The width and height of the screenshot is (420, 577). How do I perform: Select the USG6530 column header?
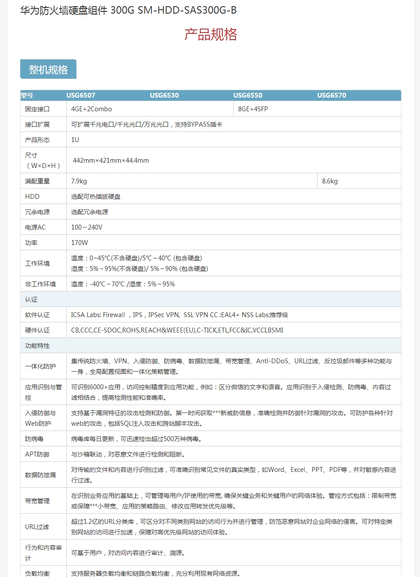[x=164, y=95]
